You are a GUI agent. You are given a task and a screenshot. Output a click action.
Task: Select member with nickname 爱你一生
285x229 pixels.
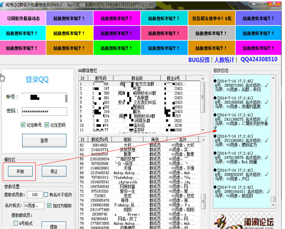(x=140, y=191)
